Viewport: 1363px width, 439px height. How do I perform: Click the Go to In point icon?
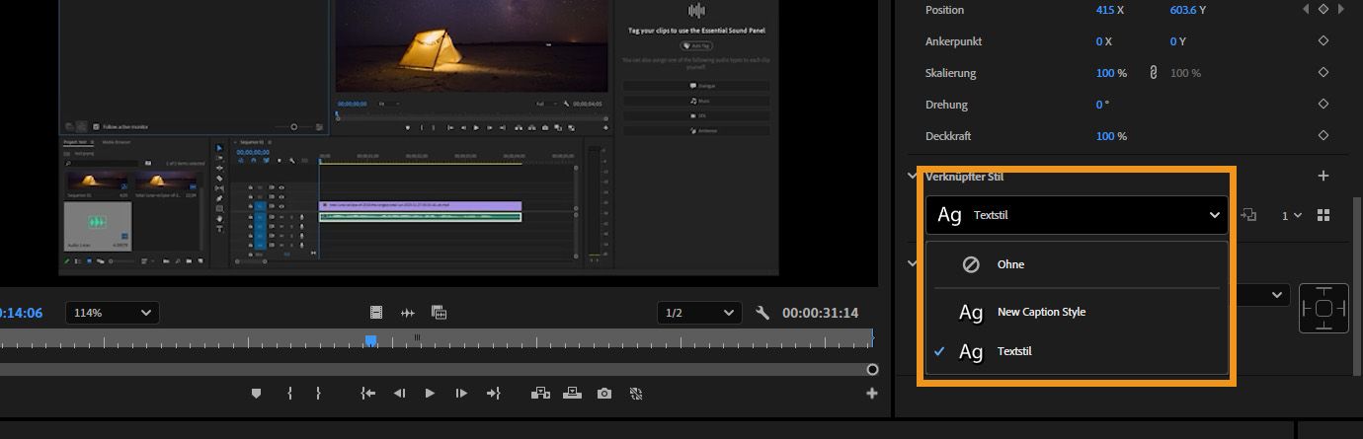367,394
